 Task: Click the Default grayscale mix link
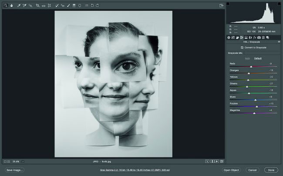tap(258, 58)
